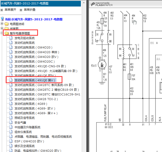Click page icon beside 组合仪表系统

(x=11, y=132)
